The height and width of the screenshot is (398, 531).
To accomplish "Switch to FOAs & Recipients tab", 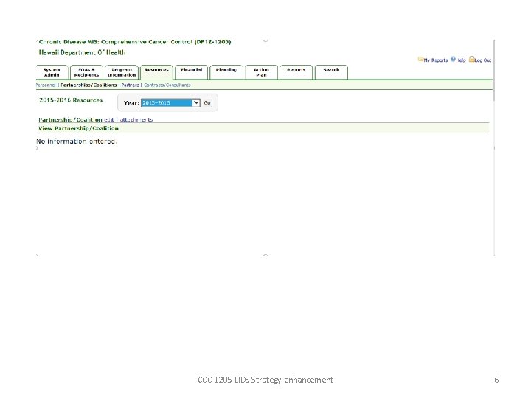I will pos(86,72).
